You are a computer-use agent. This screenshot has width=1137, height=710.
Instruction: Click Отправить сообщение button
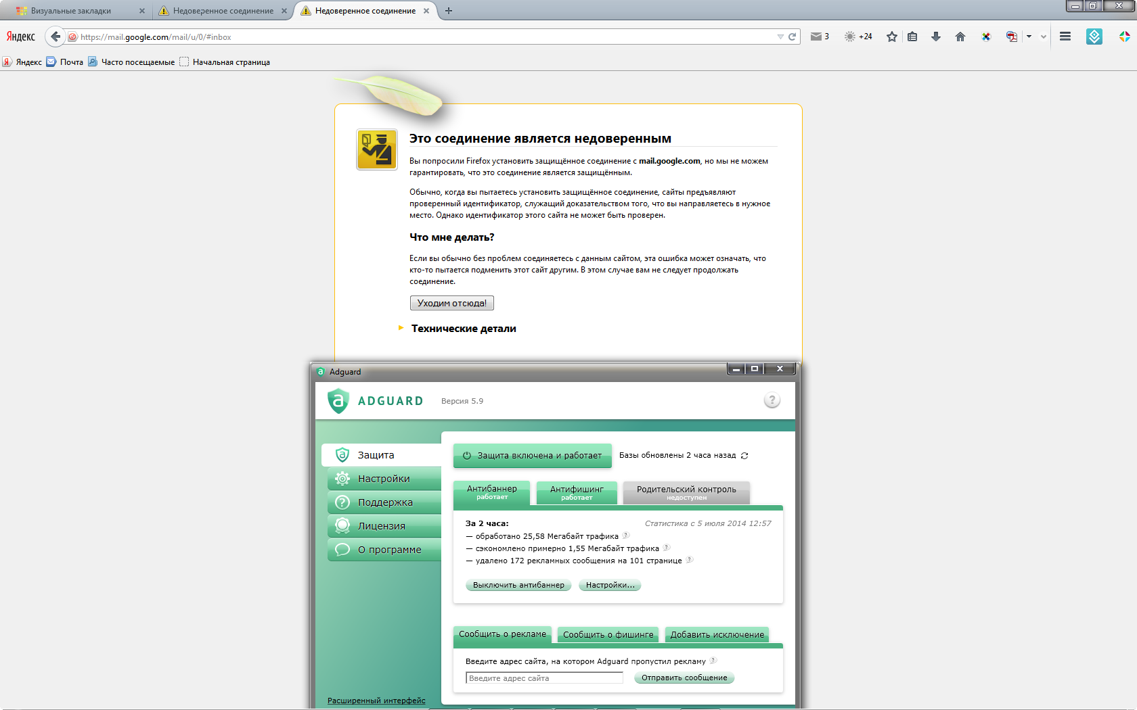coord(684,678)
